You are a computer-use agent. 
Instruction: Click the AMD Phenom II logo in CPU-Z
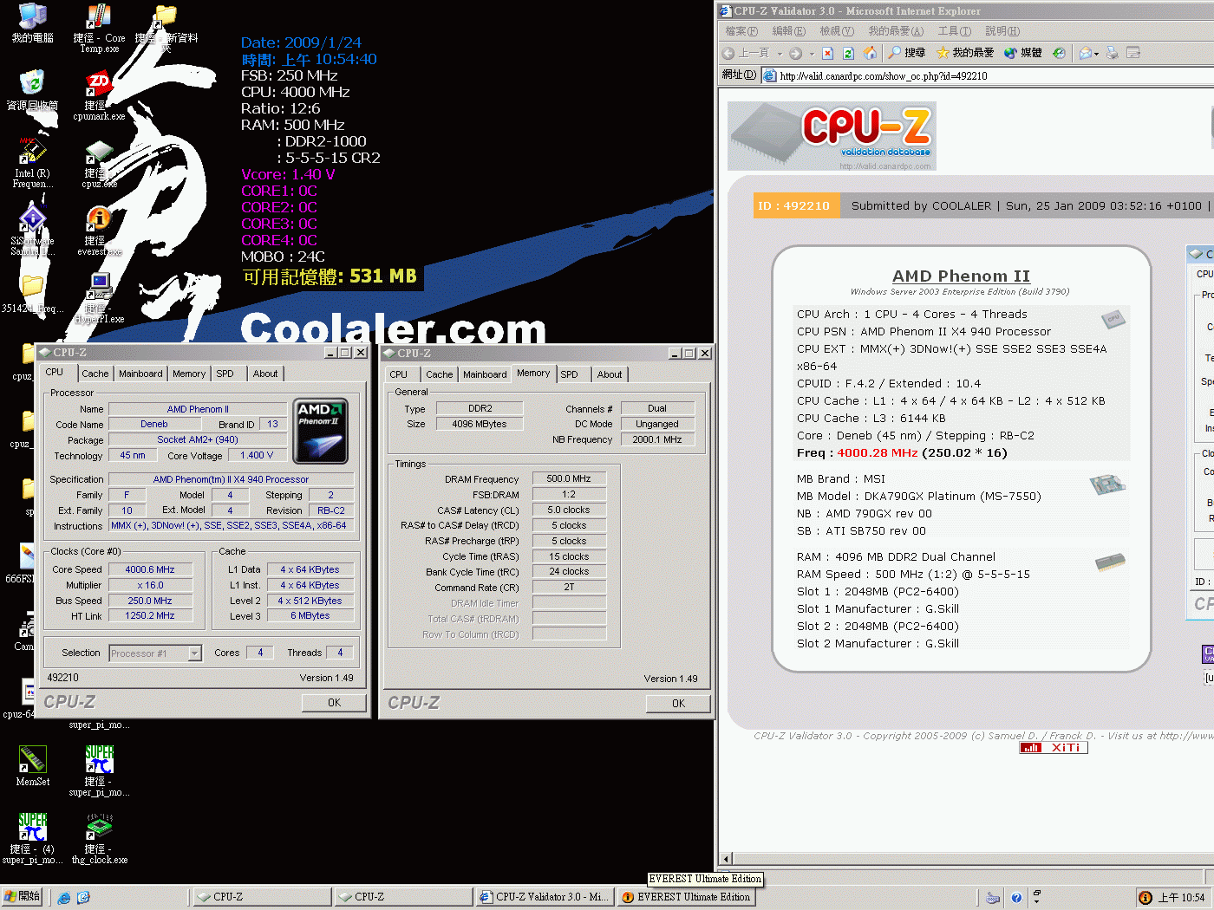[321, 431]
